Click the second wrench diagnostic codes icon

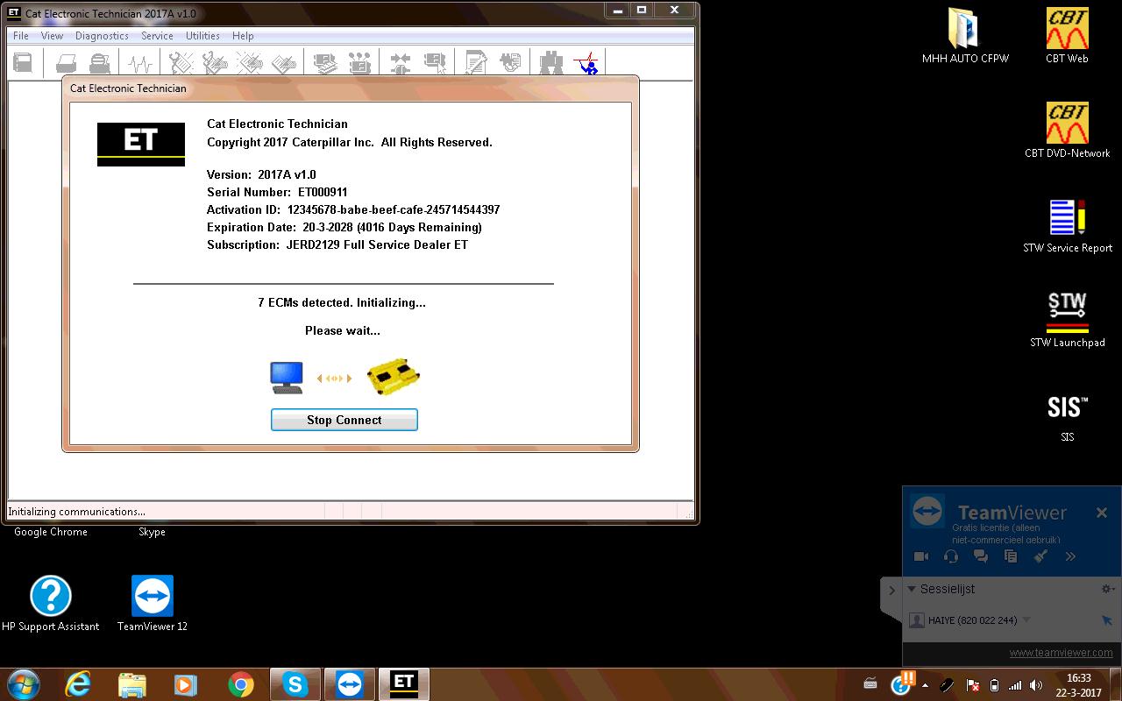tap(215, 63)
